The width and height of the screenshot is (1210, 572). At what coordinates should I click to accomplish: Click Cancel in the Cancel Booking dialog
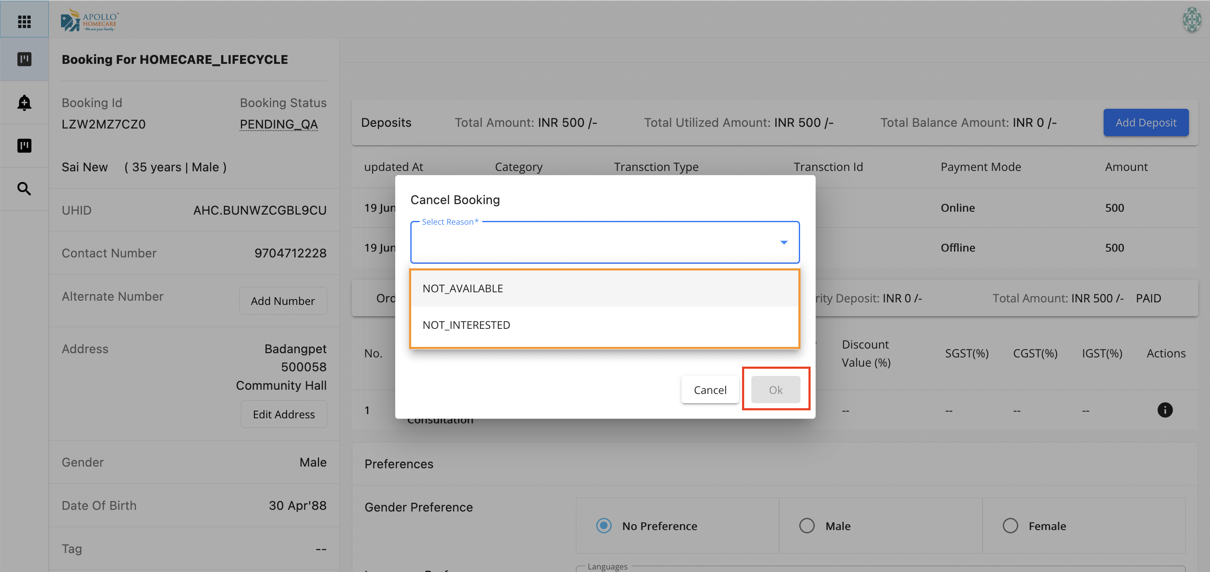tap(710, 390)
